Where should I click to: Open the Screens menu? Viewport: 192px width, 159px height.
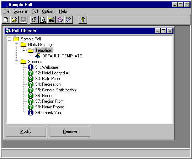[x=21, y=11]
